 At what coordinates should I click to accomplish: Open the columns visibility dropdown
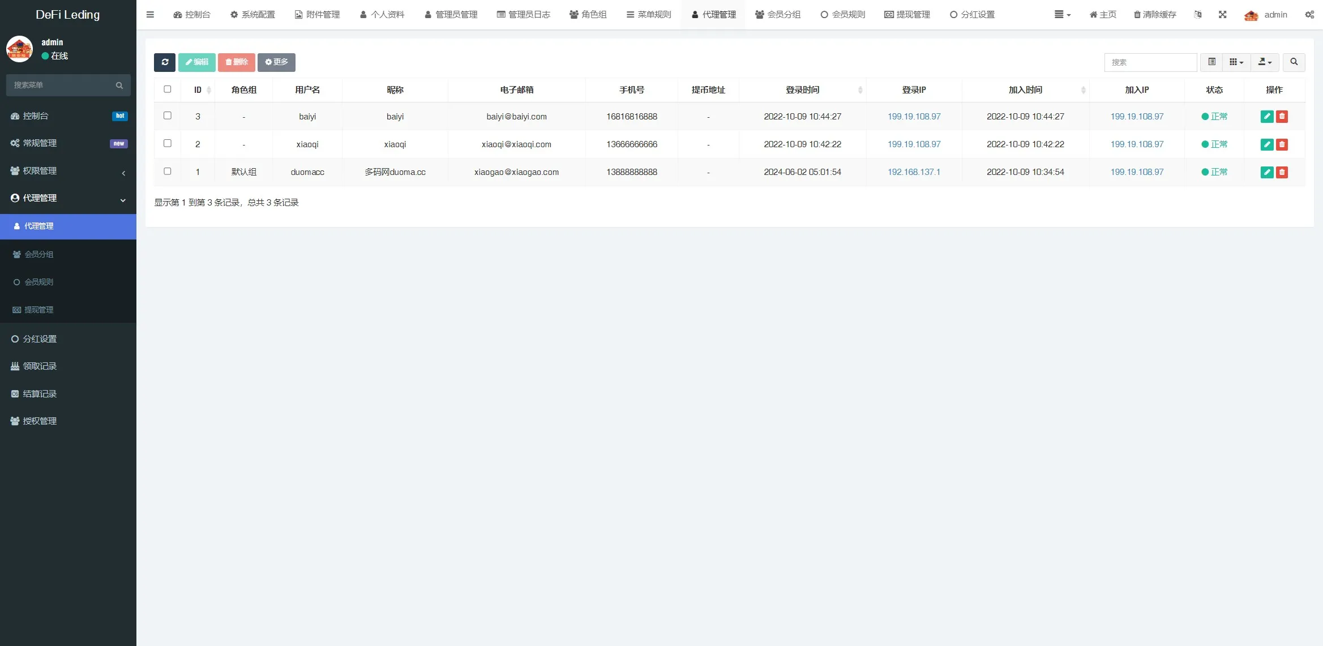point(1236,62)
